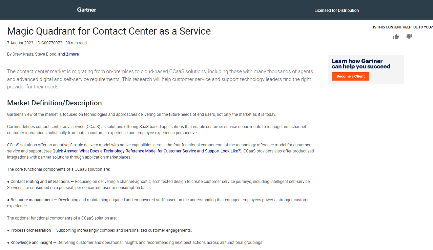Click the Licensed for Distribution header text
433x250 pixels.
(x=336, y=11)
